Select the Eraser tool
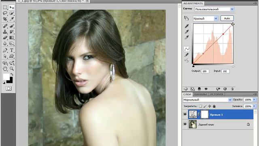The image size is (259, 146). click(x=5, y=38)
